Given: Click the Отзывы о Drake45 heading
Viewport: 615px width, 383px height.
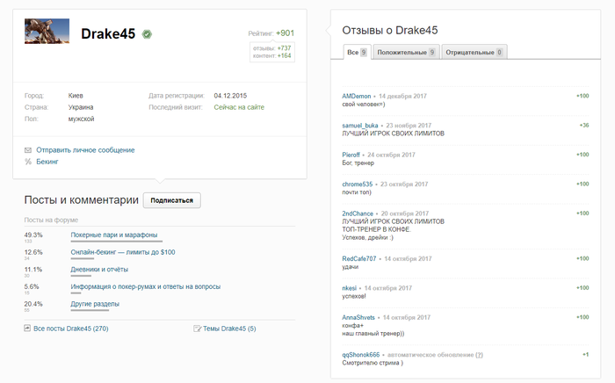Looking at the screenshot, I should [x=390, y=30].
